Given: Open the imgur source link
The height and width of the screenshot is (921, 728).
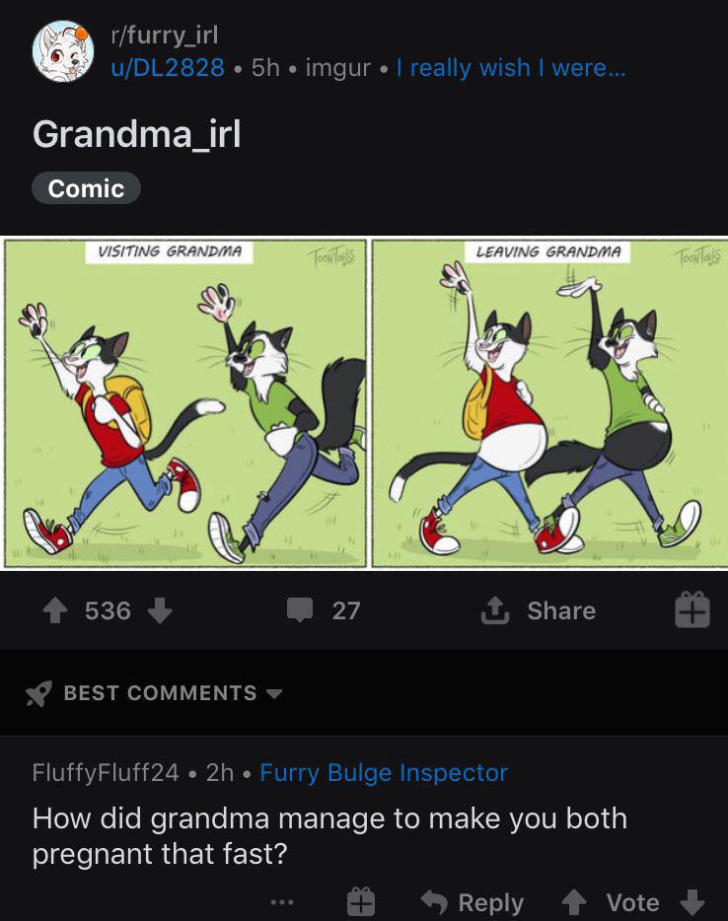Looking at the screenshot, I should (337, 68).
